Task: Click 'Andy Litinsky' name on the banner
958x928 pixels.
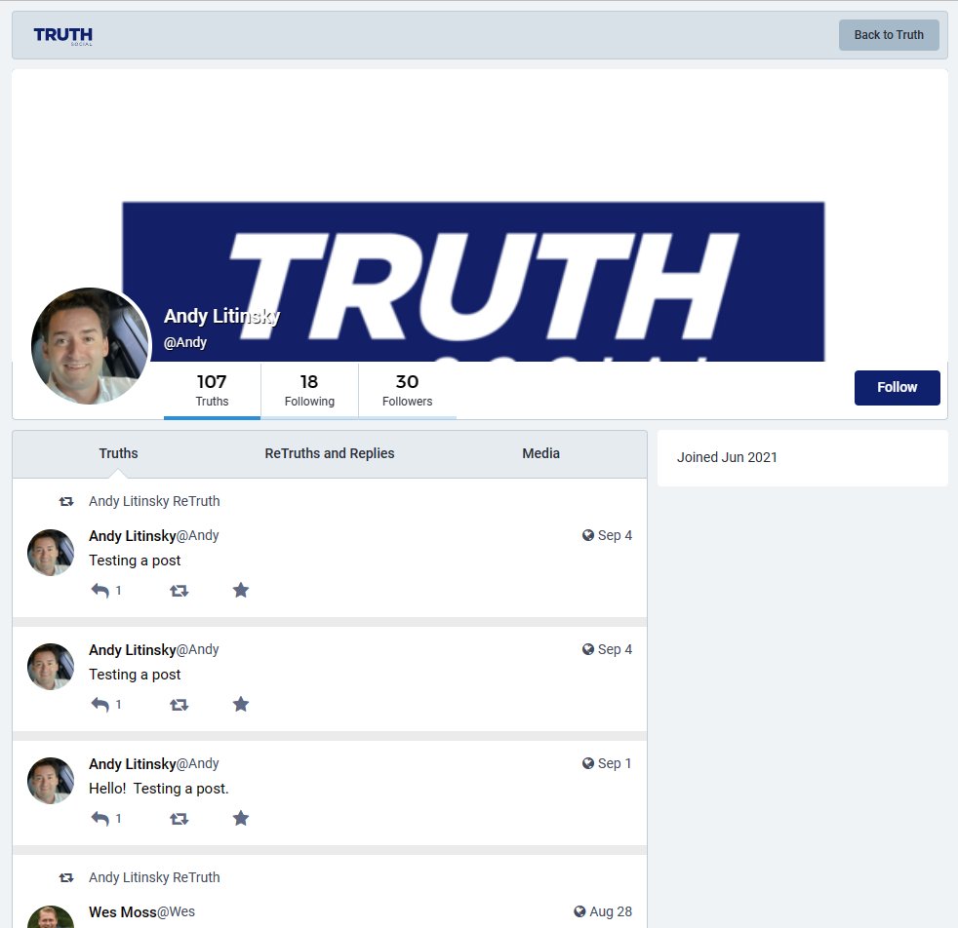Action: click(221, 316)
